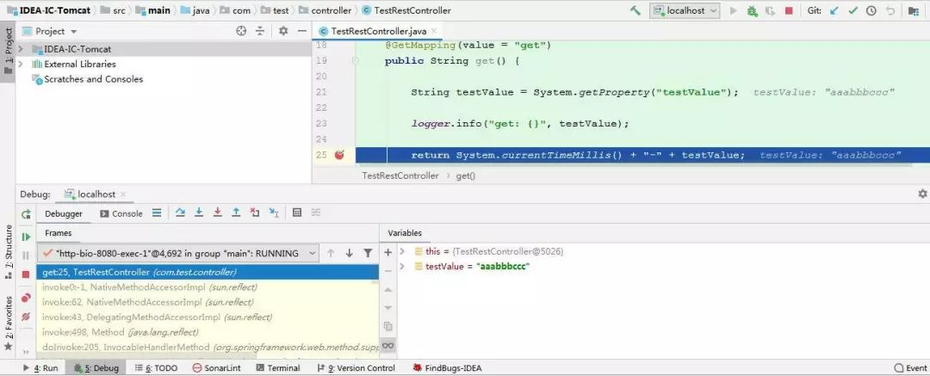Select frame get:25, TestRestController
930x376 pixels.
click(208, 272)
